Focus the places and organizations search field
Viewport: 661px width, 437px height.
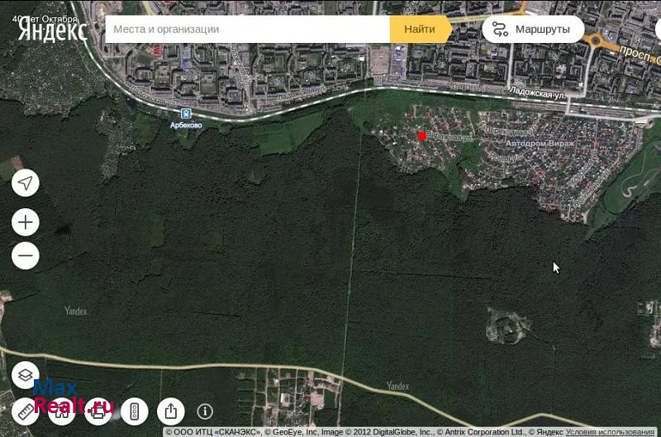pos(248,29)
